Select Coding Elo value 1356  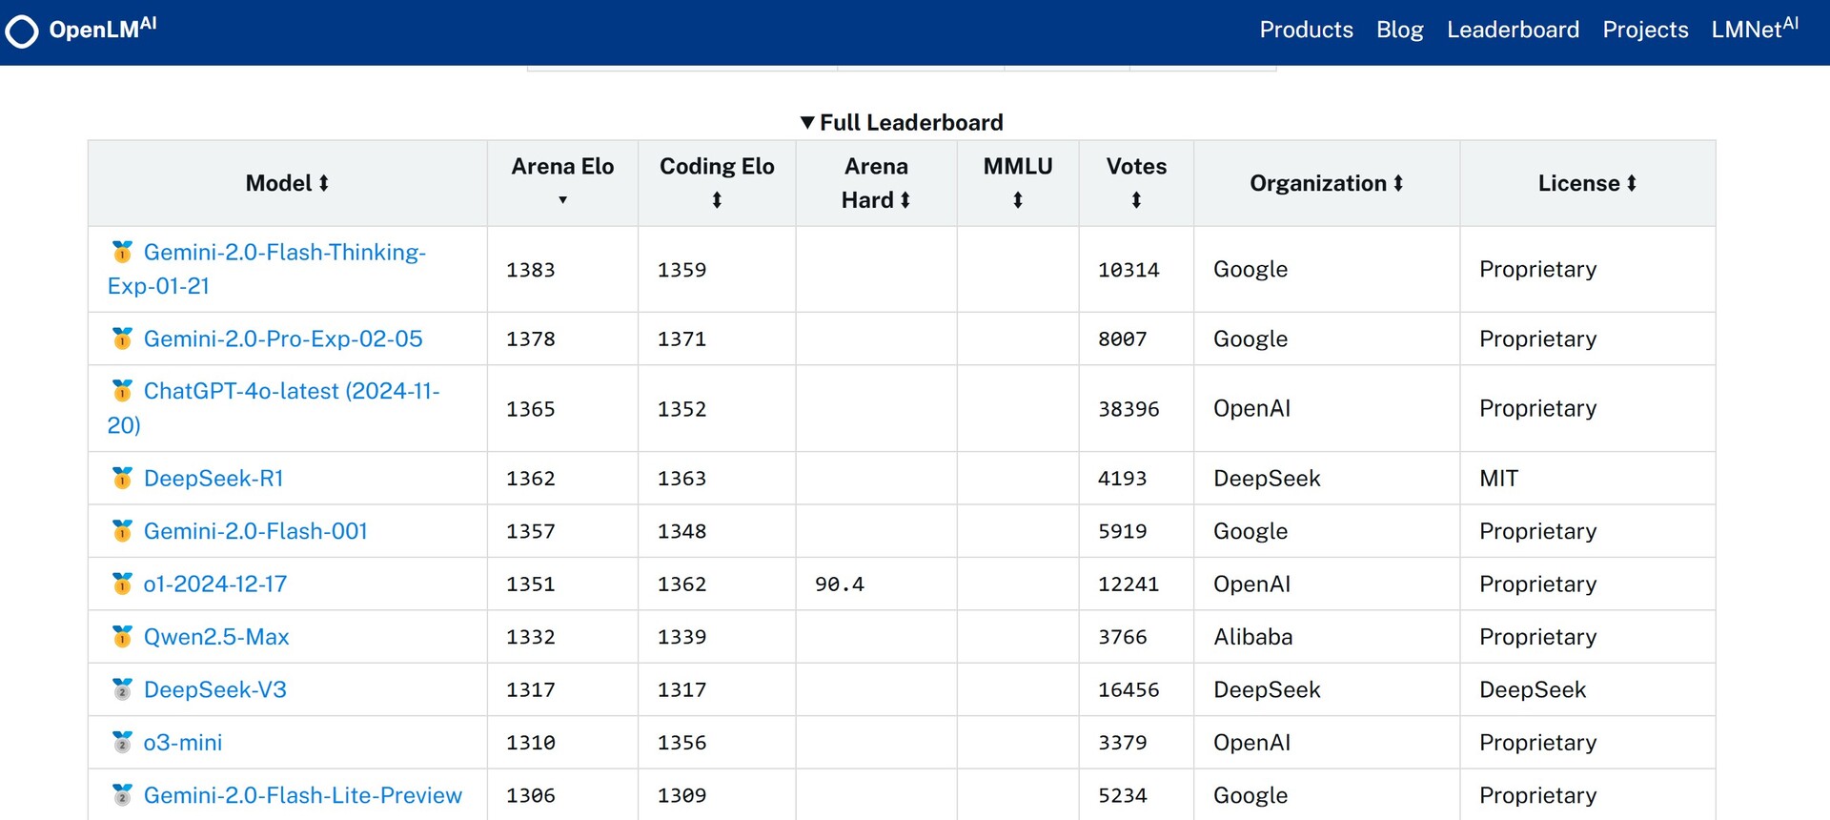(x=681, y=743)
